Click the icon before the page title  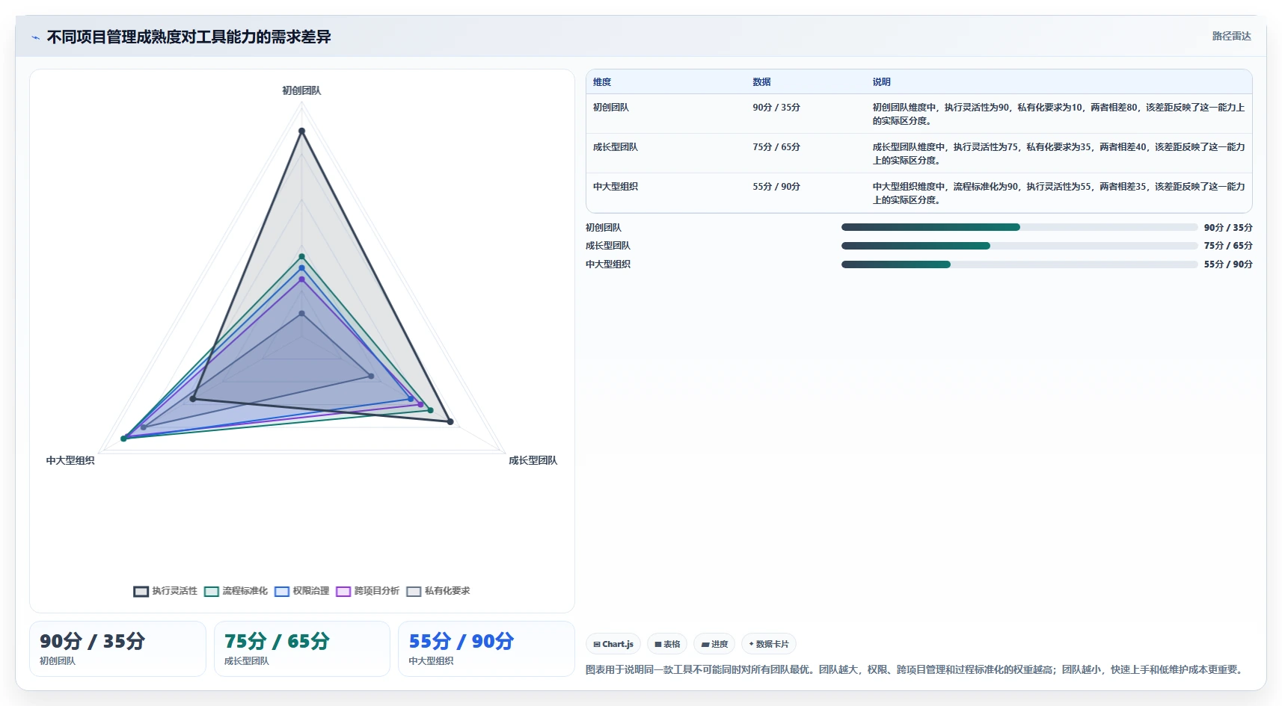click(35, 37)
